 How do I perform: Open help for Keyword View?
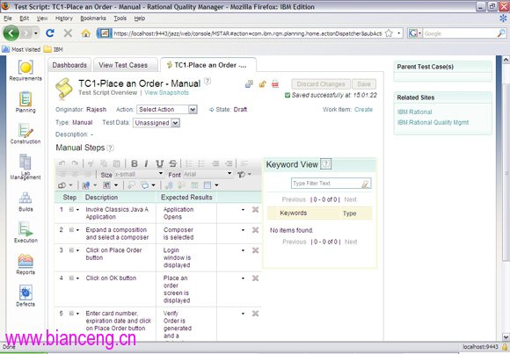coord(326,164)
